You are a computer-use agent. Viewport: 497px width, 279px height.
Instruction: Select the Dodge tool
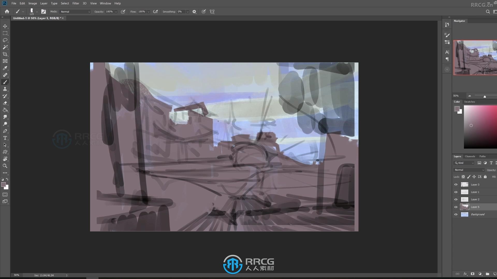(5, 124)
